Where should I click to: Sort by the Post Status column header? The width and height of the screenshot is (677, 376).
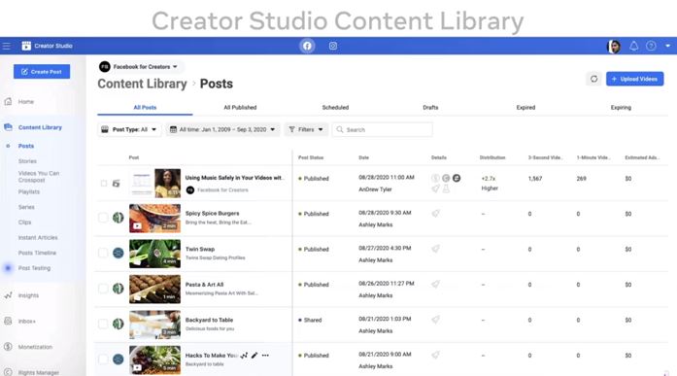(311, 157)
